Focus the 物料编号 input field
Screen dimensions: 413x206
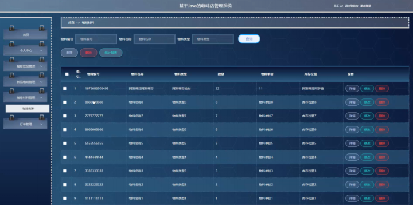(x=96, y=39)
